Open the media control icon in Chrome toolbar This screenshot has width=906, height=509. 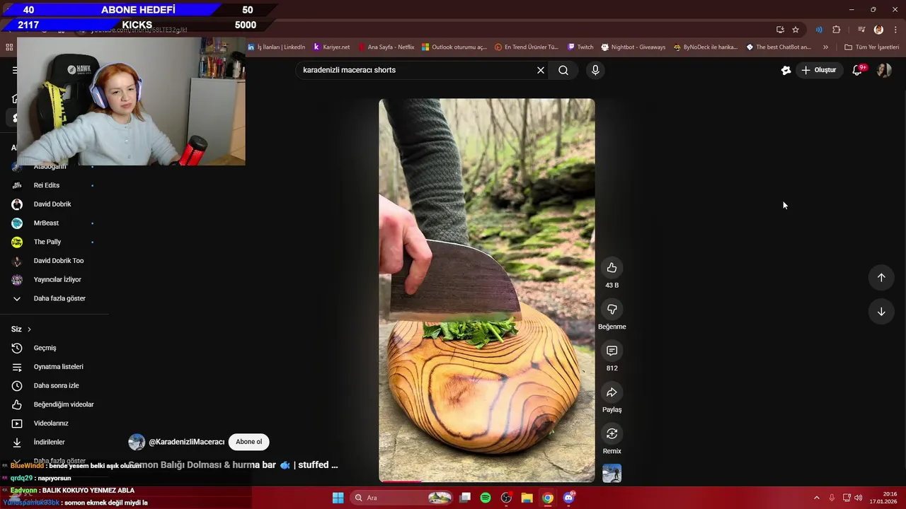coord(861,30)
